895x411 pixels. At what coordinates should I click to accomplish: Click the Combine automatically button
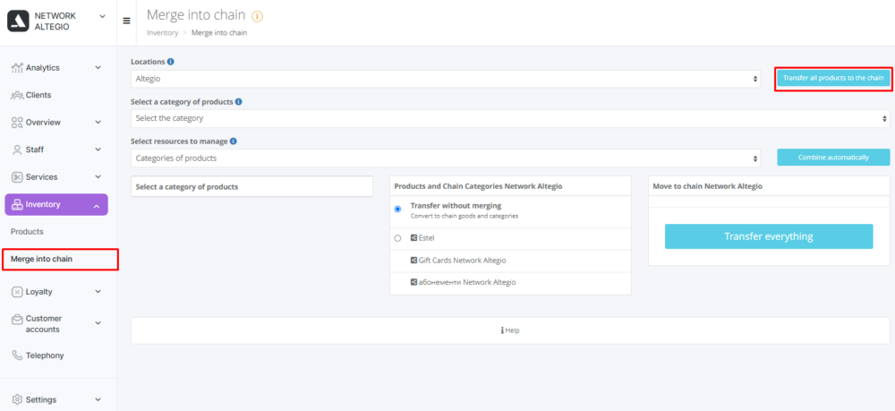pyautogui.click(x=833, y=158)
